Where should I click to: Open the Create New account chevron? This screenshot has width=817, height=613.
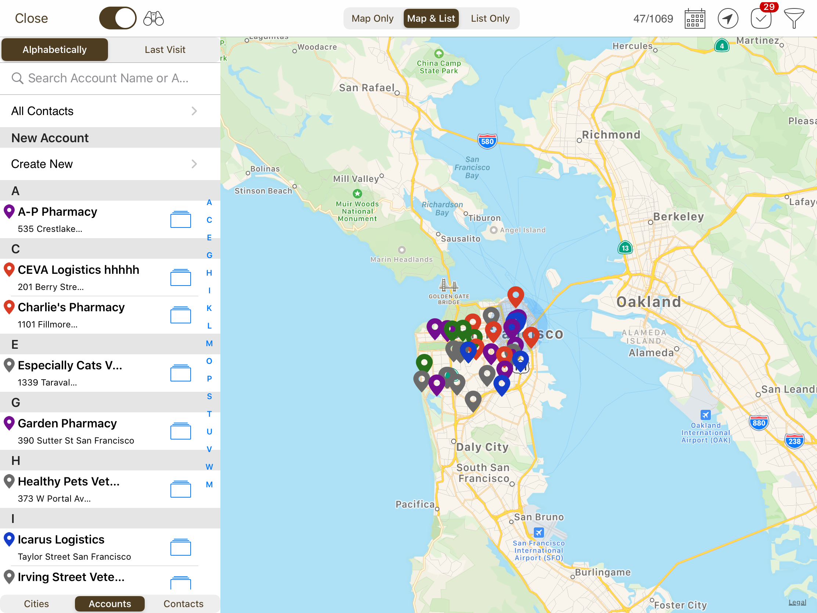pyautogui.click(x=194, y=164)
